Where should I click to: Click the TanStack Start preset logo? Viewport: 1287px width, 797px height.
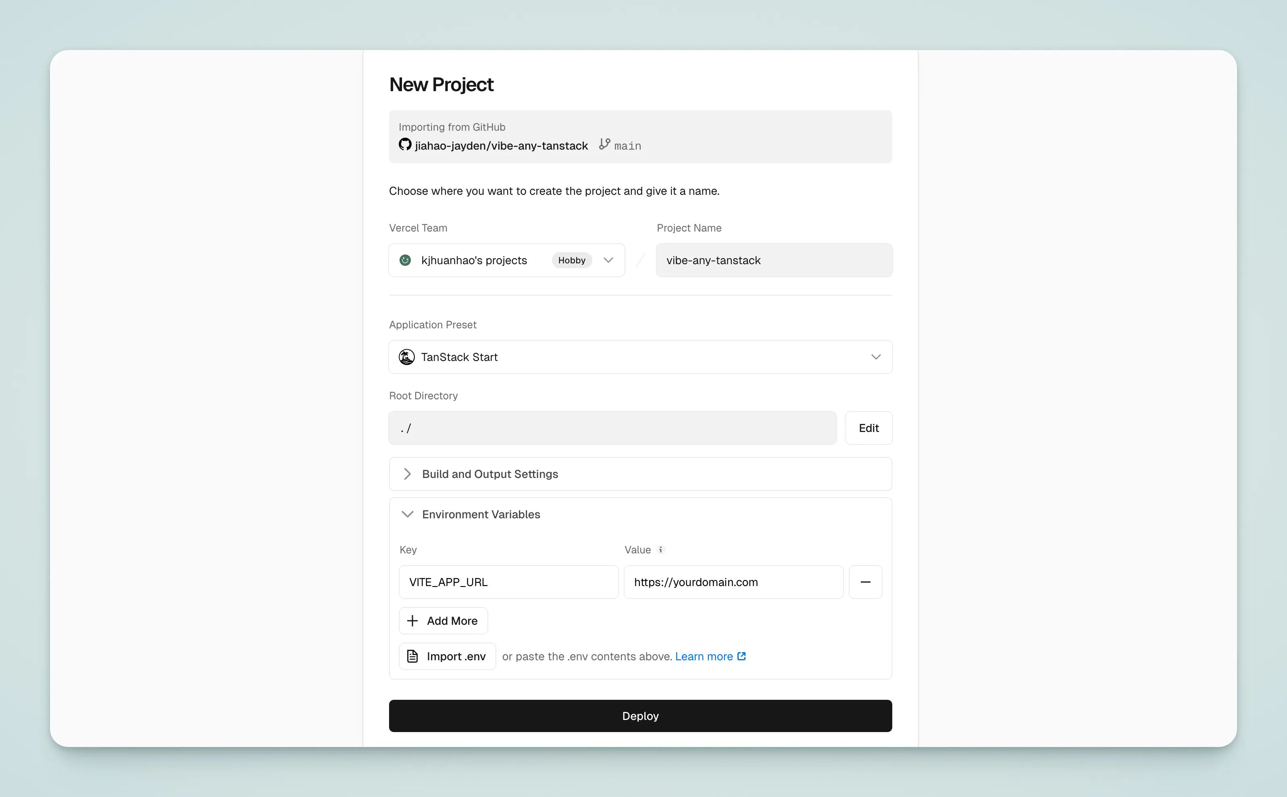click(406, 357)
